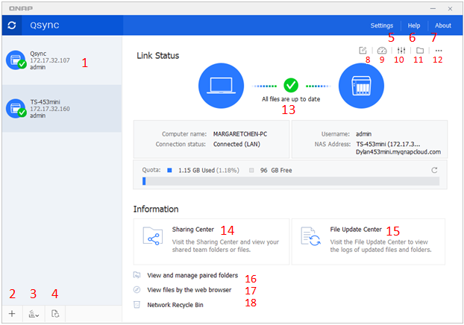Click the Sharing Center share folder icon
Viewport: 464px width, 325px height.
tap(153, 236)
